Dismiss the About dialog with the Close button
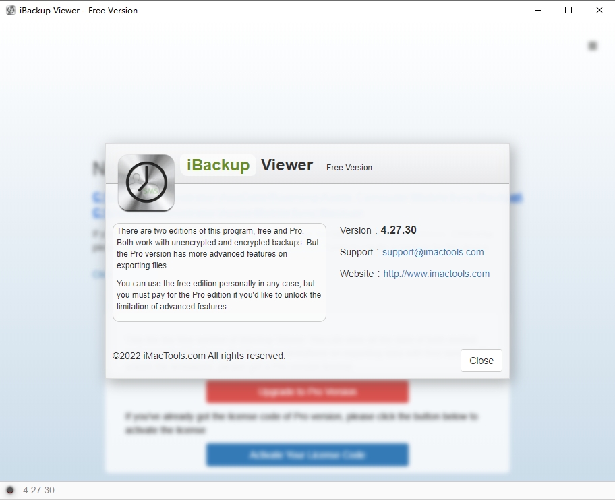This screenshot has height=500, width=615. pyautogui.click(x=481, y=361)
